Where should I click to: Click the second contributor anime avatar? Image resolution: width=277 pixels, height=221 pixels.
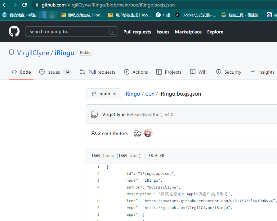(148, 133)
